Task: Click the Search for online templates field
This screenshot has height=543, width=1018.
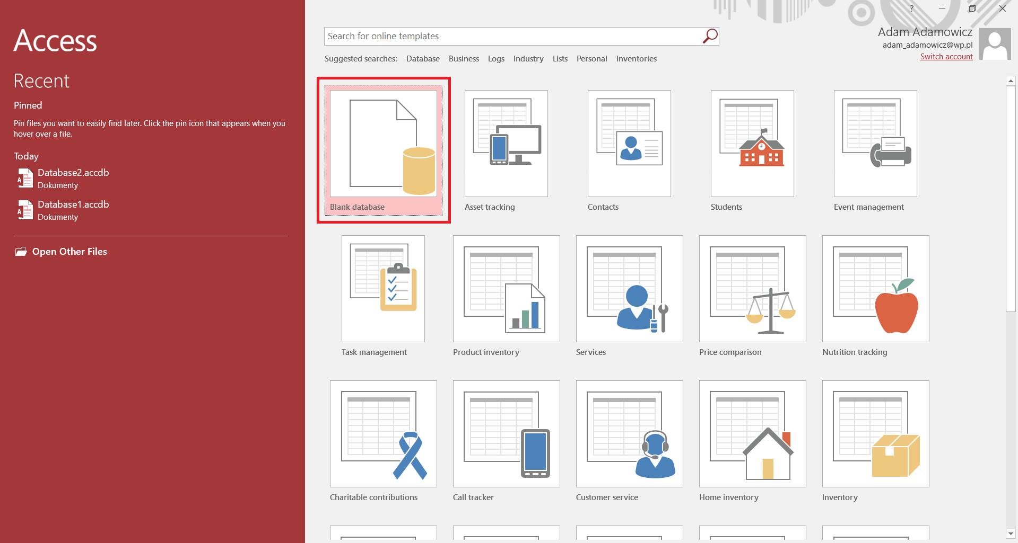Action: point(512,36)
